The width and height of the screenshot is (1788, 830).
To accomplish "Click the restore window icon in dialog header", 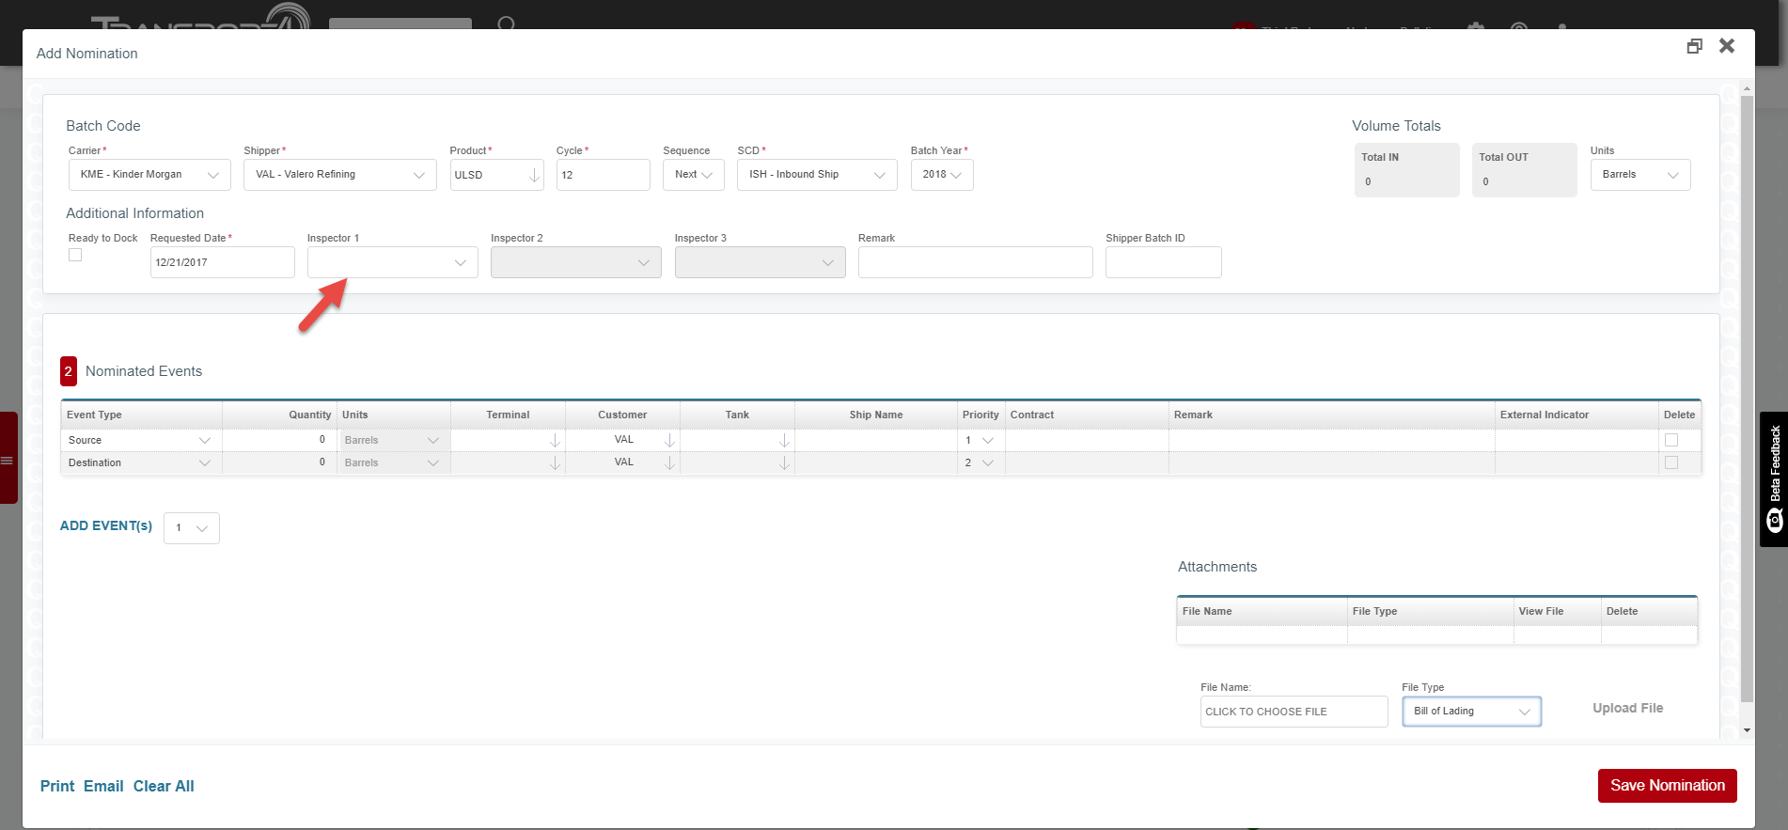I will 1694,46.
